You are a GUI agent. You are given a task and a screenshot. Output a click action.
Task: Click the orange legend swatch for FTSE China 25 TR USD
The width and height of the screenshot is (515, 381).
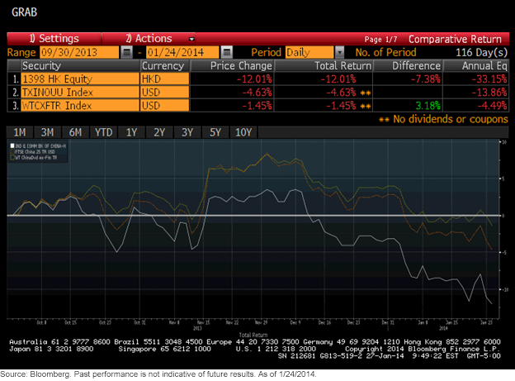(x=12, y=152)
